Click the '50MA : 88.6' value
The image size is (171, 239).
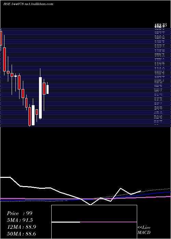pos(21,234)
